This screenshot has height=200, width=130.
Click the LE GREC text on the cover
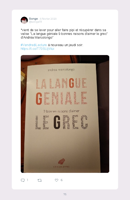(x=61, y=122)
